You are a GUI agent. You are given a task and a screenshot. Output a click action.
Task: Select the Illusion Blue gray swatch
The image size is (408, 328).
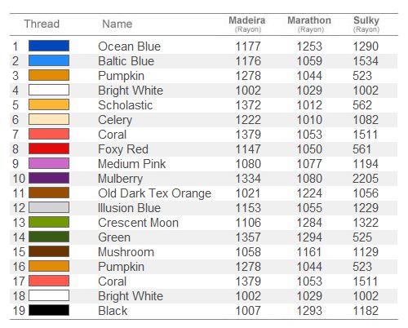[49, 207]
